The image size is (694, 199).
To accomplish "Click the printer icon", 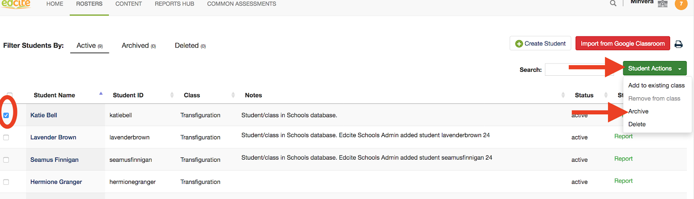I will (x=679, y=44).
